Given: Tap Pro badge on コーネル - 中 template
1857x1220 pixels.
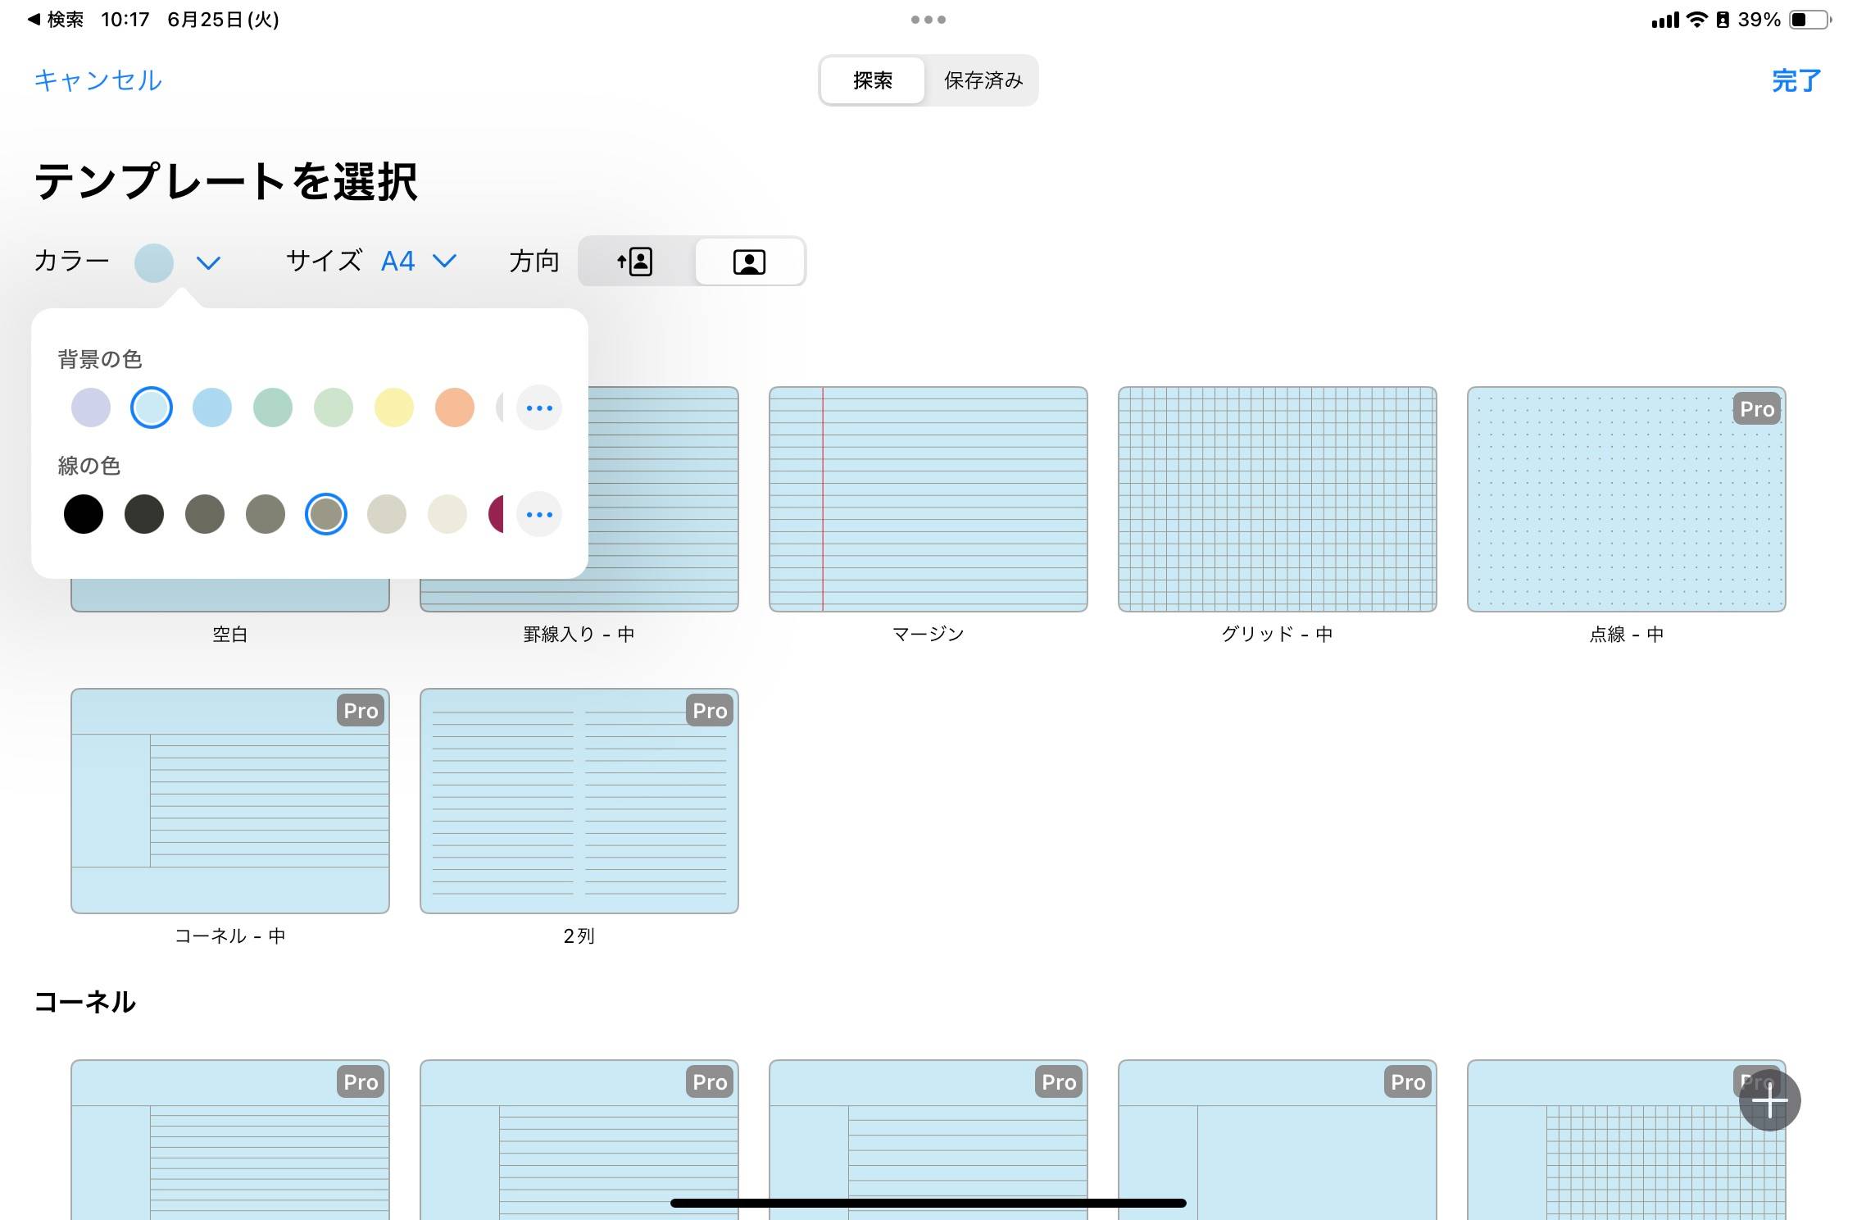Looking at the screenshot, I should pos(361,711).
